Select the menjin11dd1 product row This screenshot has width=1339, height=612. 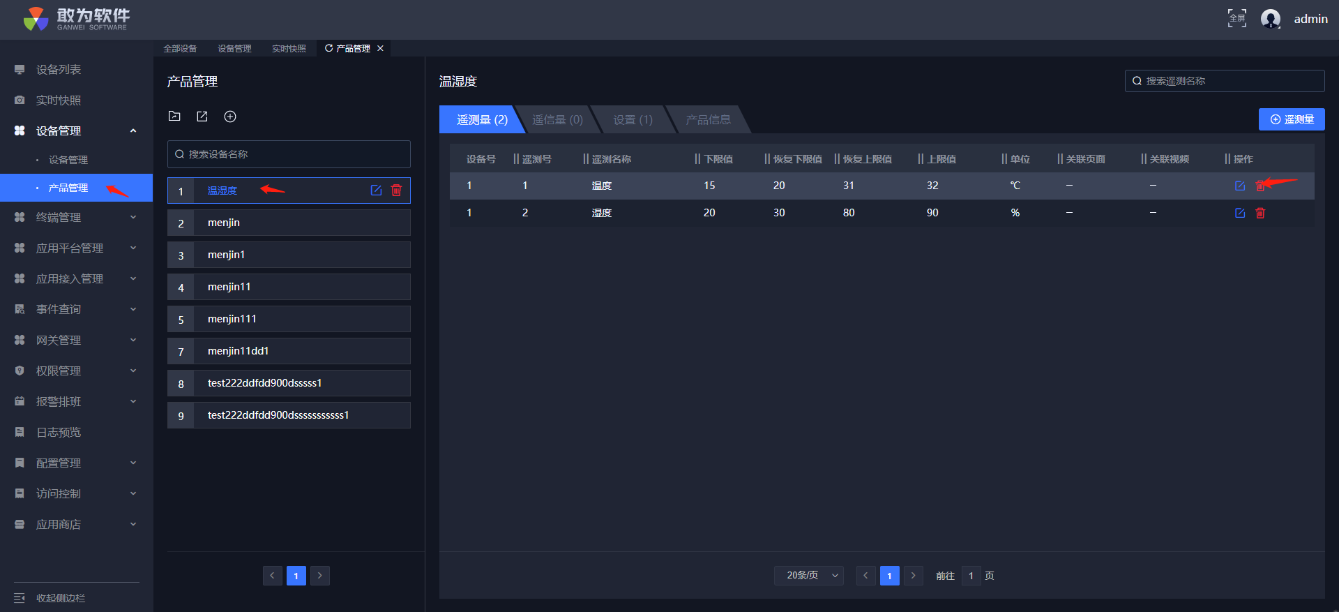click(x=289, y=351)
